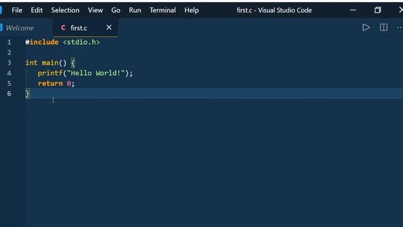This screenshot has height=227, width=403.
Task: Click the opening brace on line 3
Action: [73, 63]
